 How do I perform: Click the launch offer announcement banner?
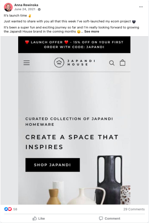tap(74, 45)
